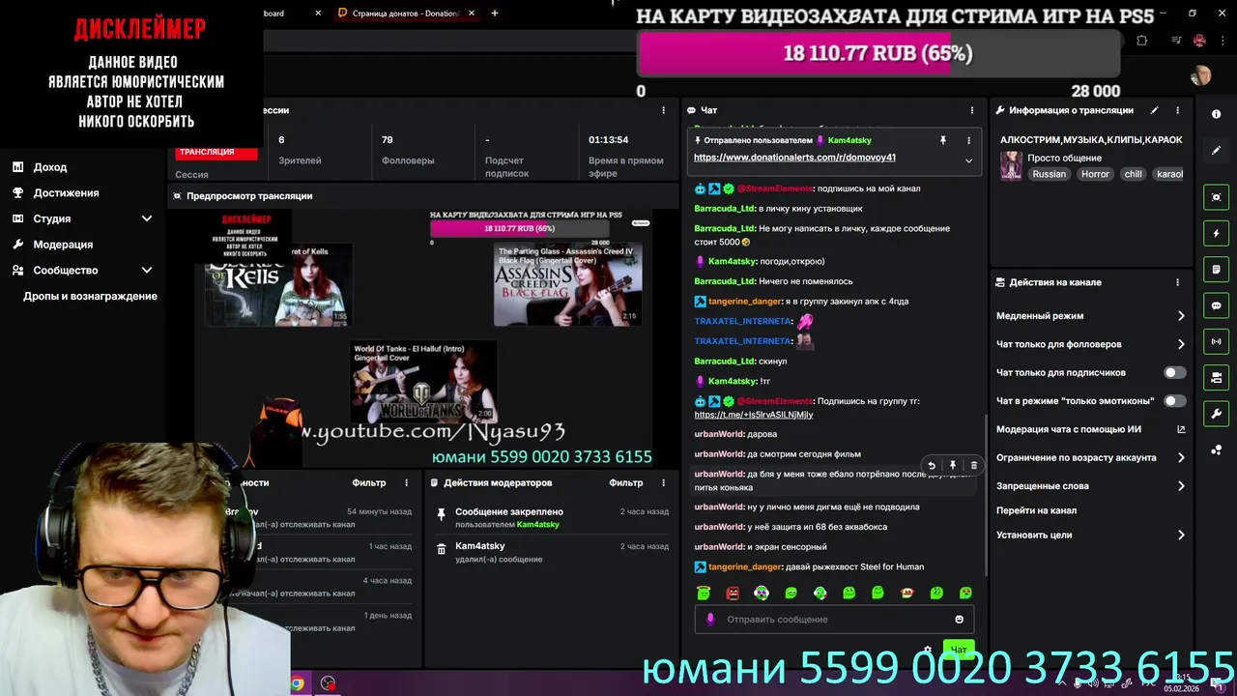Click the chat panel scrollbar
This screenshot has width=1237, height=696.
pyautogui.click(x=985, y=493)
